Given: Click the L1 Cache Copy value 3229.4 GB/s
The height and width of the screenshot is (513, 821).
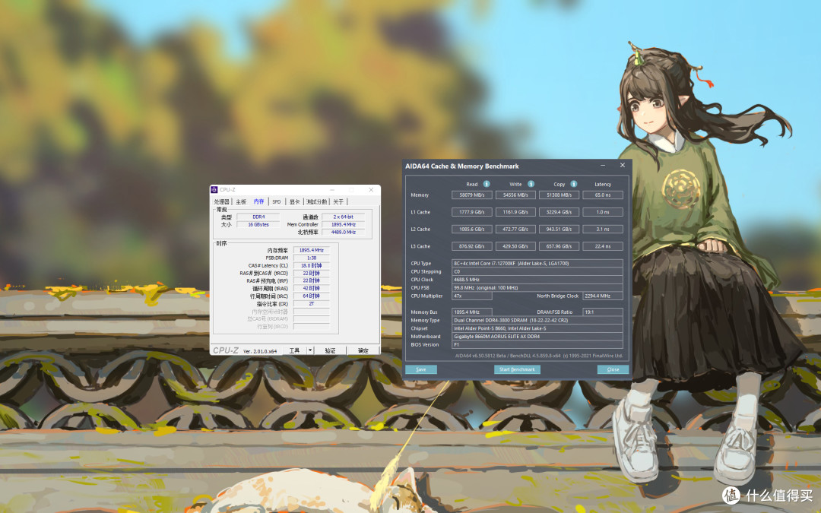Looking at the screenshot, I should [559, 212].
